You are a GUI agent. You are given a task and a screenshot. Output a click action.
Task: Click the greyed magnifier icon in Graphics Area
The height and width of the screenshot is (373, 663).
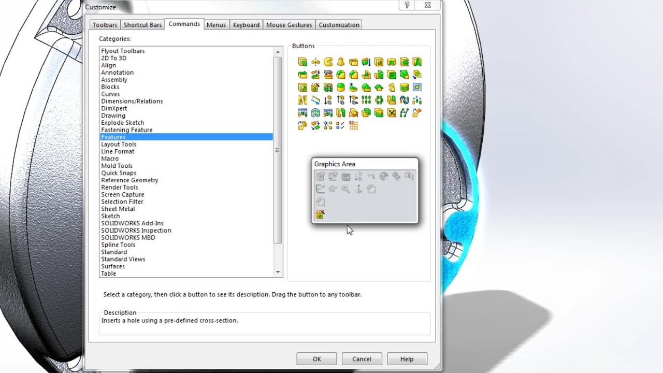click(345, 189)
